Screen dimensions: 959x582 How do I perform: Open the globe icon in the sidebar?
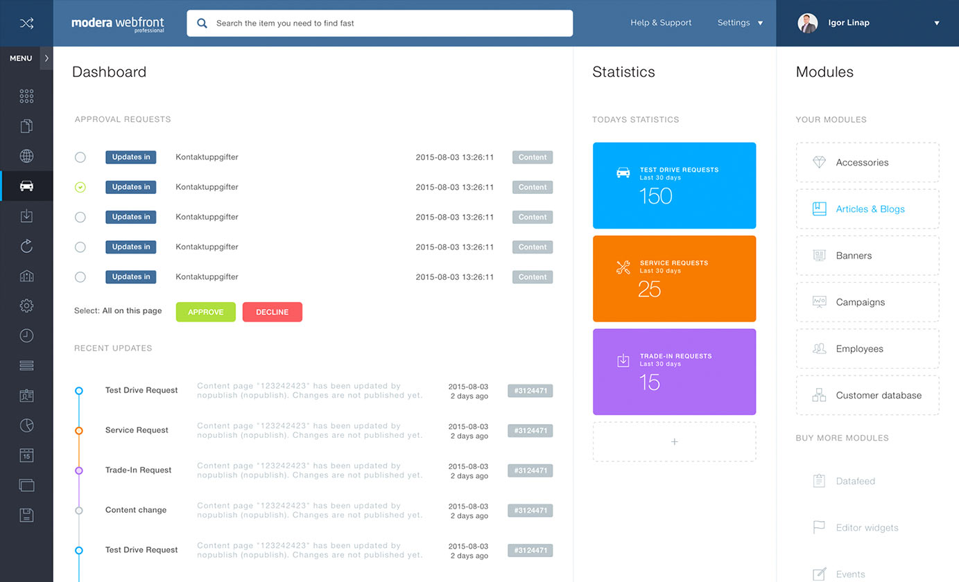[26, 156]
